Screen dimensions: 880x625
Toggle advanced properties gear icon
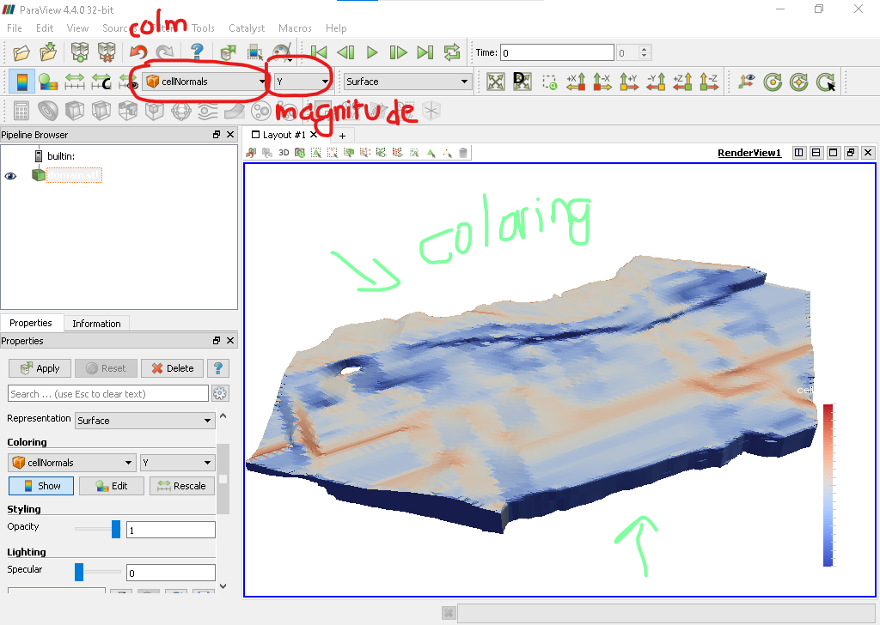(x=220, y=394)
